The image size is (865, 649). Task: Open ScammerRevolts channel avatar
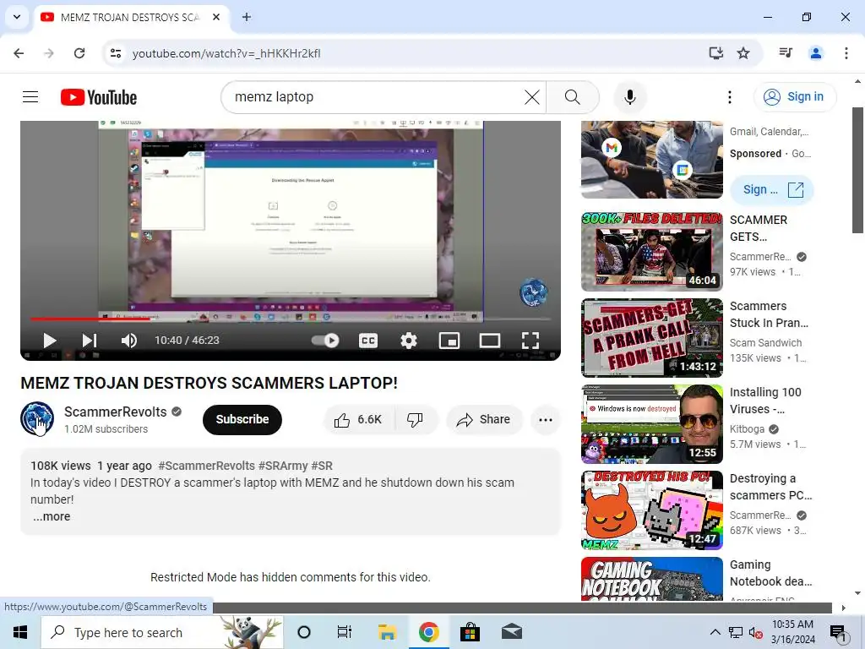pos(37,419)
